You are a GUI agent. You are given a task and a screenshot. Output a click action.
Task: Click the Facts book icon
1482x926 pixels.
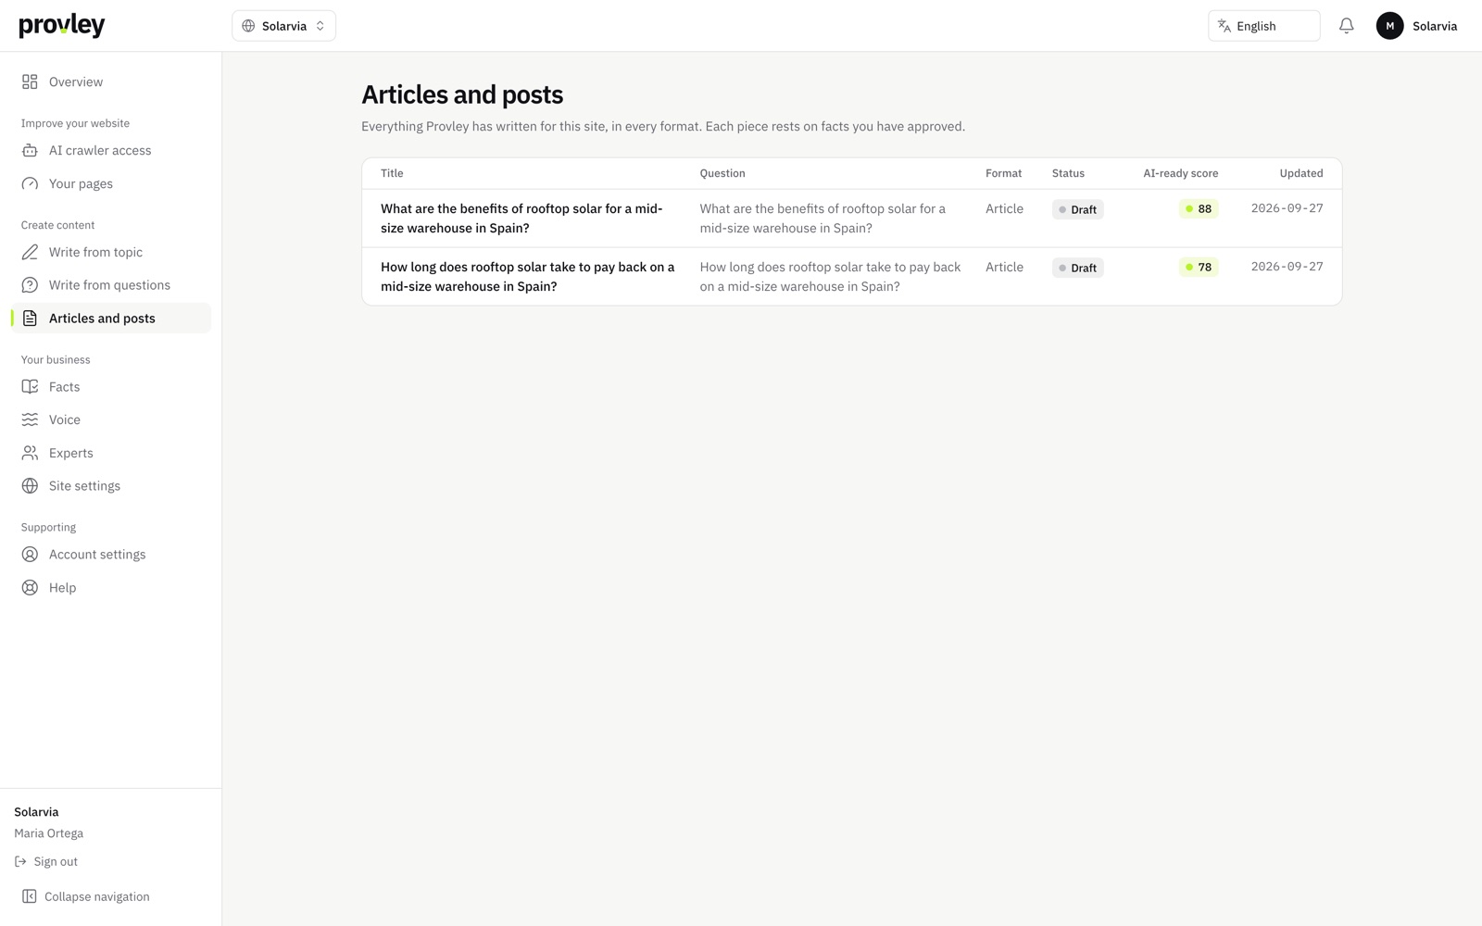[x=30, y=387]
